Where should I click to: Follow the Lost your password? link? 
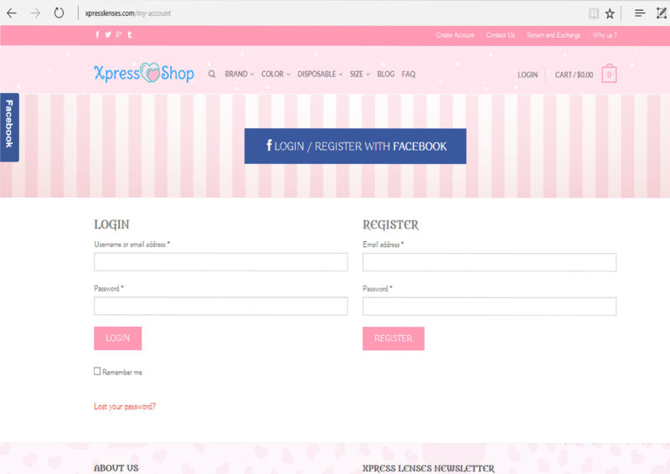pyautogui.click(x=125, y=406)
